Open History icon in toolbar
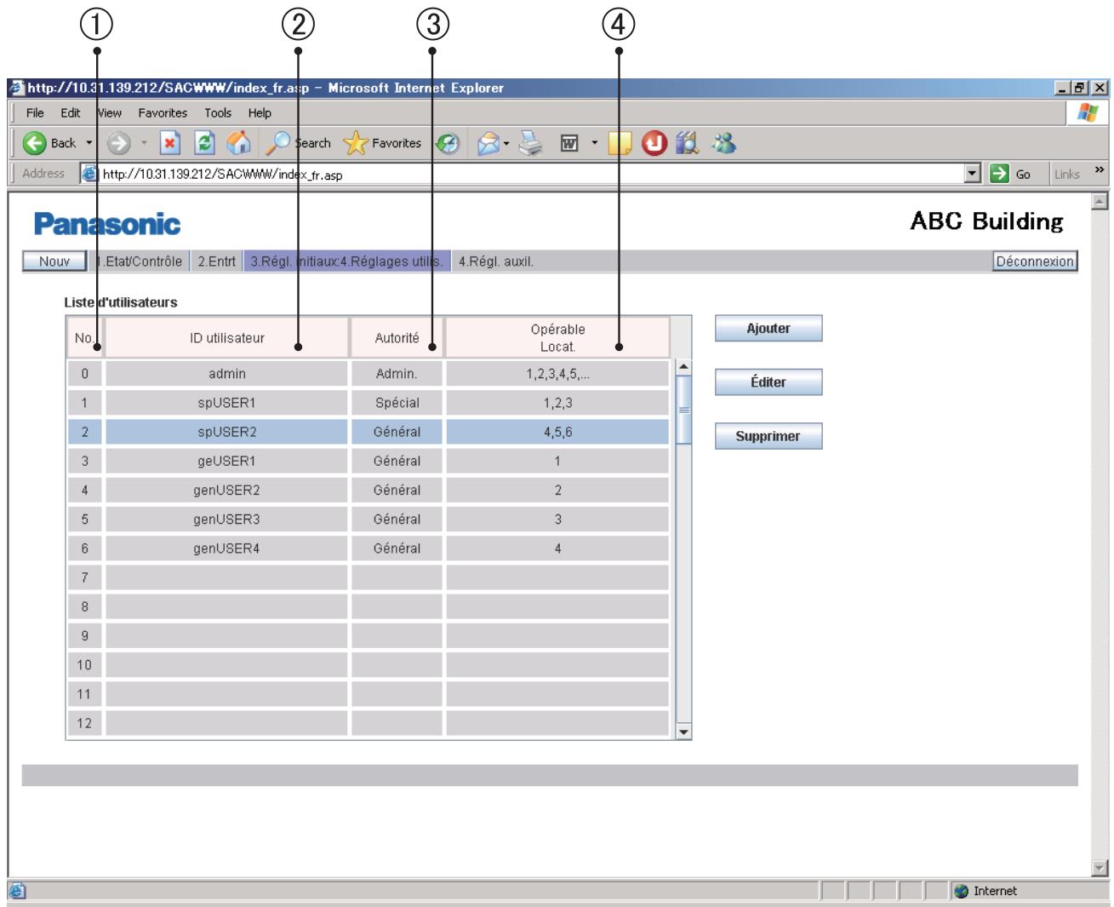 [448, 143]
